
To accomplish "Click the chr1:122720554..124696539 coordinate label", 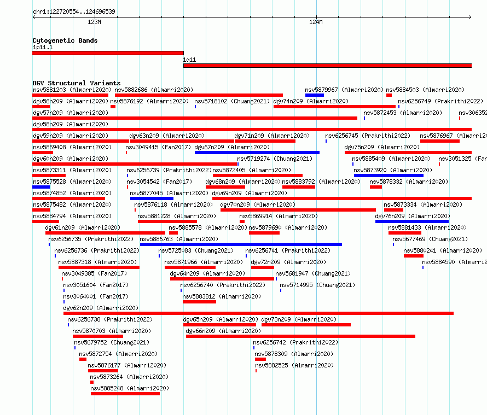I will point(74,11).
